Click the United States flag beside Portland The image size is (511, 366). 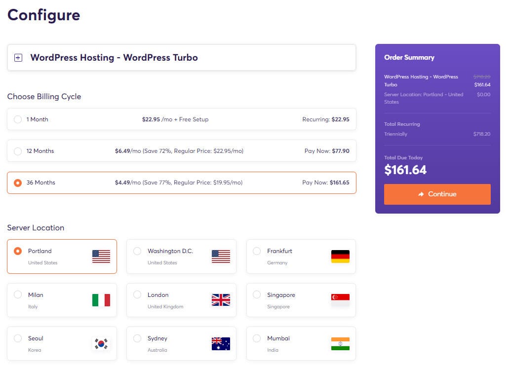(101, 256)
